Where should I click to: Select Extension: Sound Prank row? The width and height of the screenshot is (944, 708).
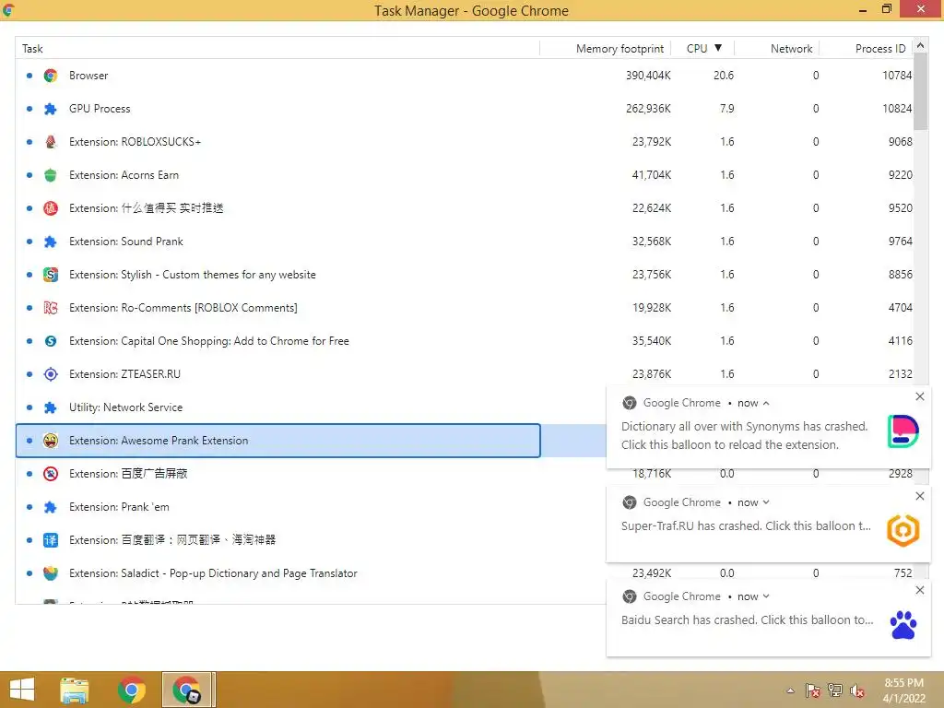[x=464, y=242]
